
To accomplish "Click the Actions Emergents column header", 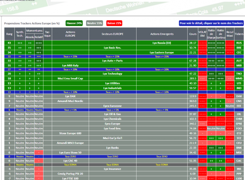I will click(162, 34).
